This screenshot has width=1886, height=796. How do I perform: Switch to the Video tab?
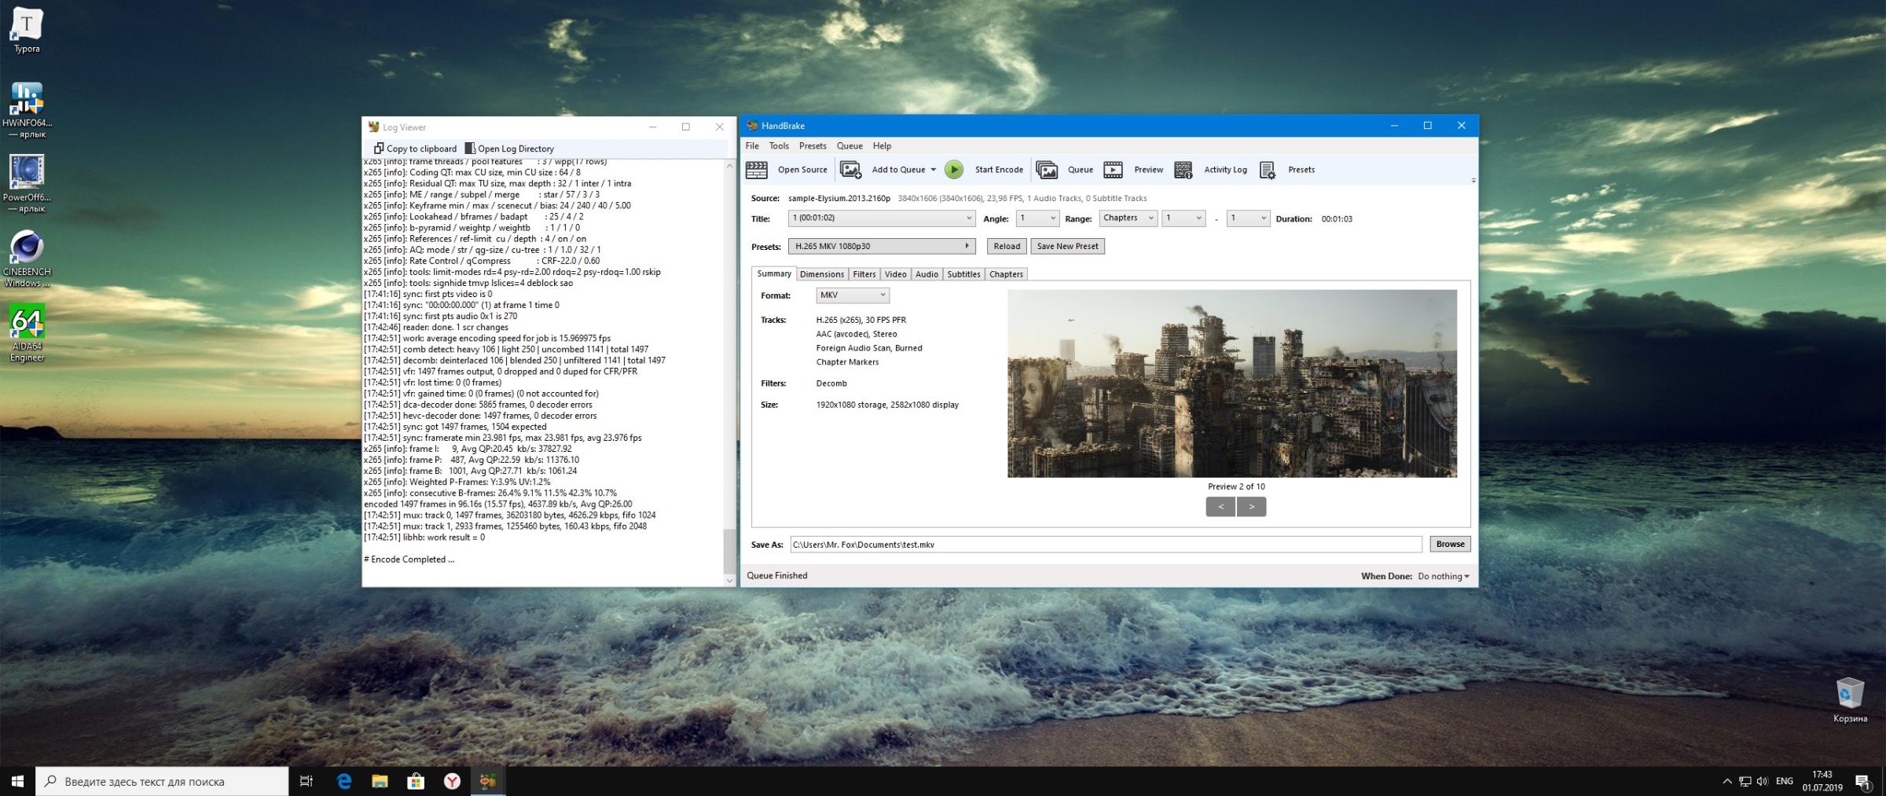pyautogui.click(x=895, y=274)
